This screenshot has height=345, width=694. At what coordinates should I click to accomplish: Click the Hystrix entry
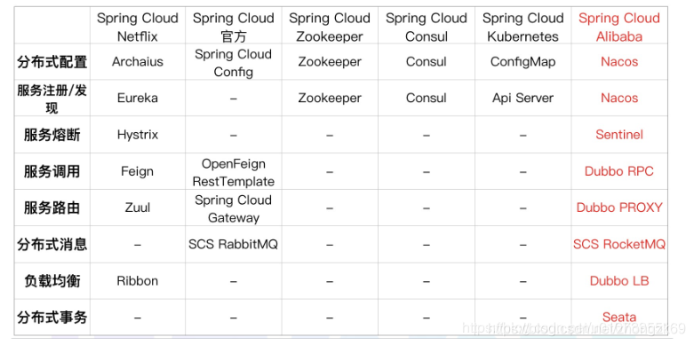coord(137,134)
